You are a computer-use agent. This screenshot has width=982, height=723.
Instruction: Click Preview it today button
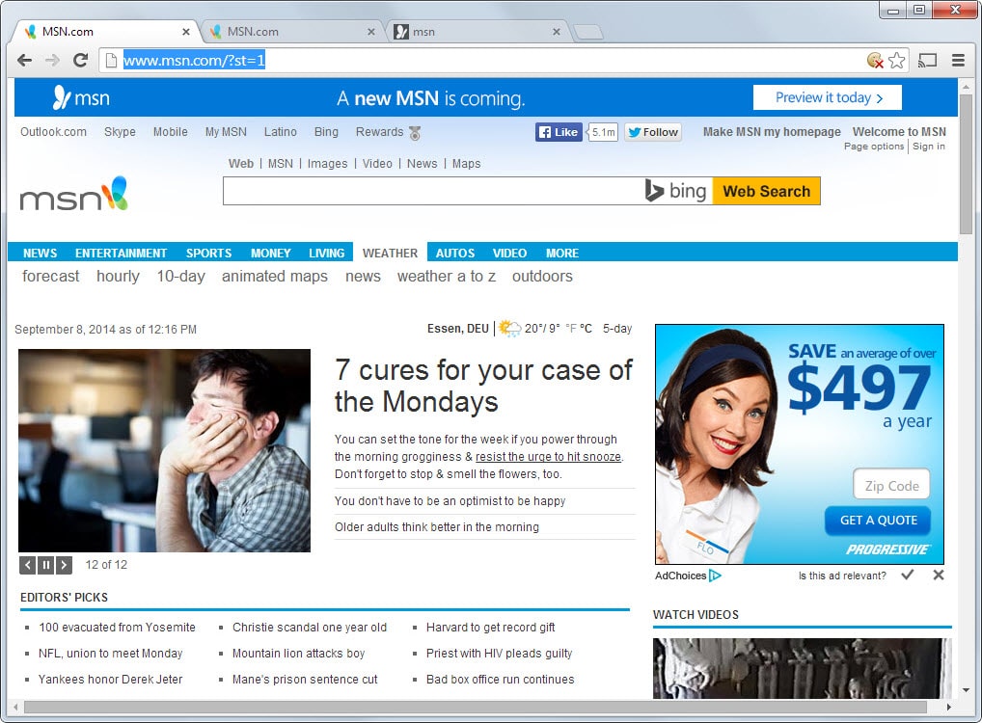[828, 97]
